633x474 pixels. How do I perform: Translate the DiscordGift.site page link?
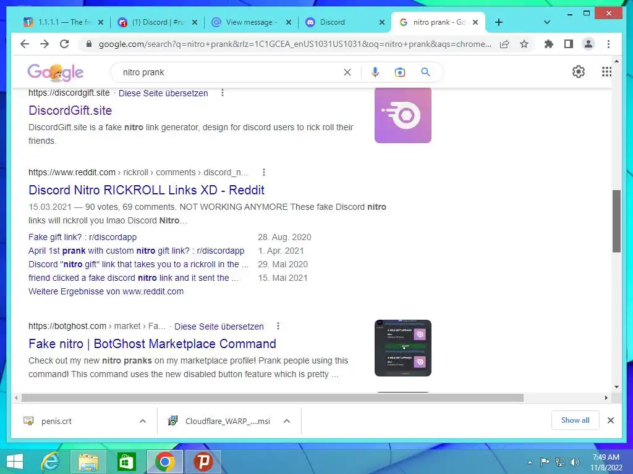(163, 93)
